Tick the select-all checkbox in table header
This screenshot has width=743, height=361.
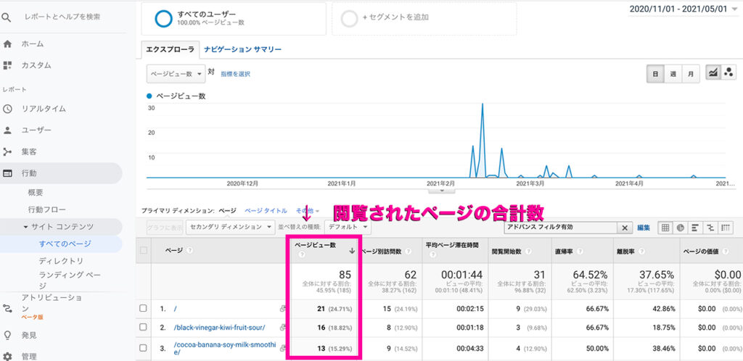(144, 250)
